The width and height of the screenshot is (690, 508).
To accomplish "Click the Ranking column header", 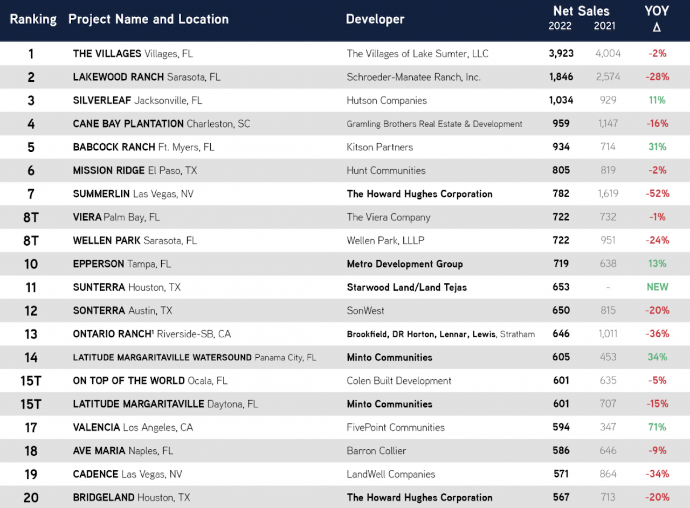I will [x=33, y=19].
